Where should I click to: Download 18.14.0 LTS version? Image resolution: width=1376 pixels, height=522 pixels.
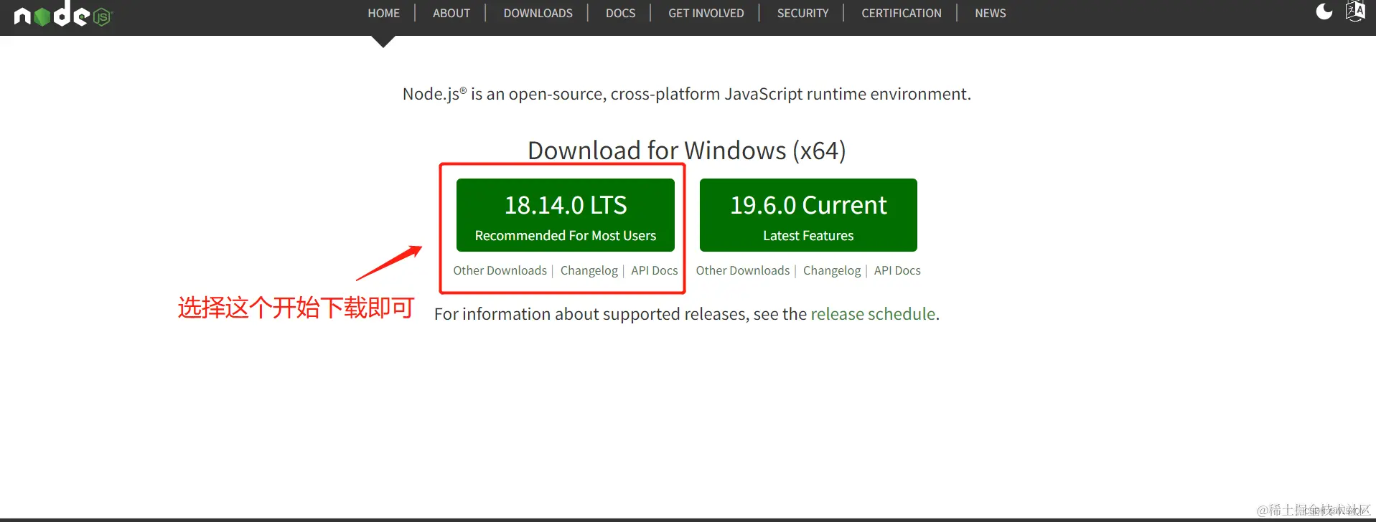[x=566, y=215]
